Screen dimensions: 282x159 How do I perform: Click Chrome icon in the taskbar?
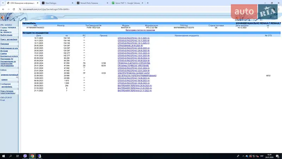32,155
